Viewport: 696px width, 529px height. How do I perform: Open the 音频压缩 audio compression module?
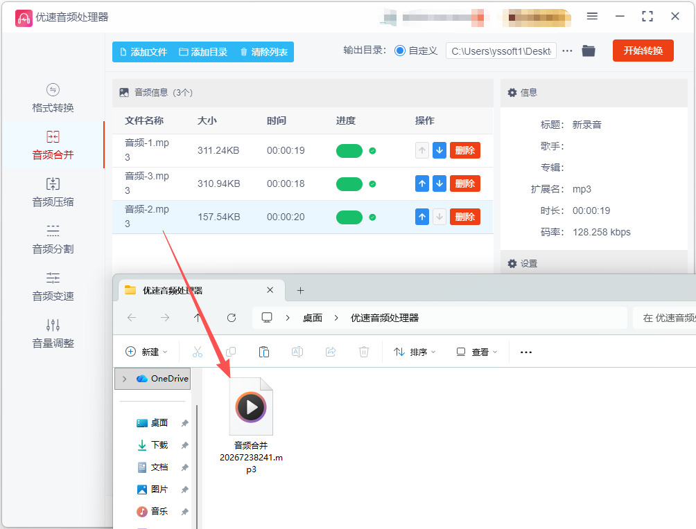(53, 192)
